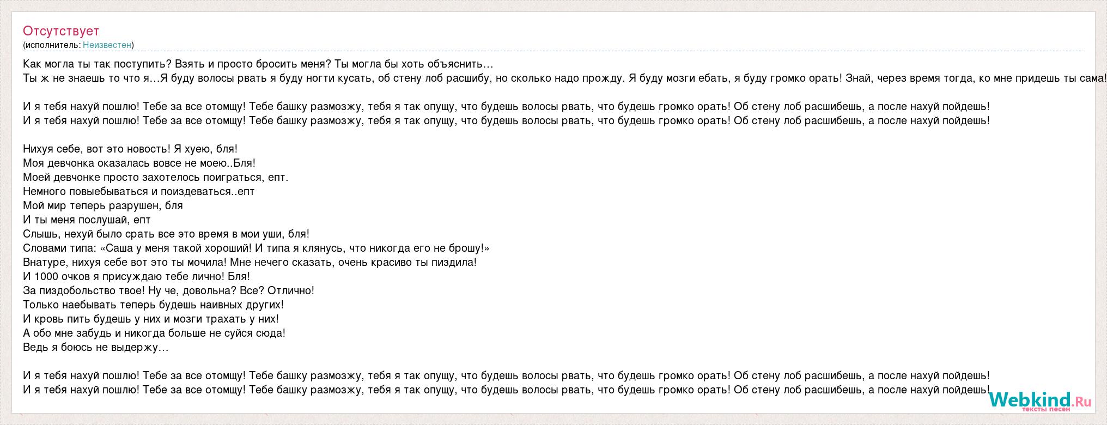Click the Webkind.Ru logo

(1041, 402)
